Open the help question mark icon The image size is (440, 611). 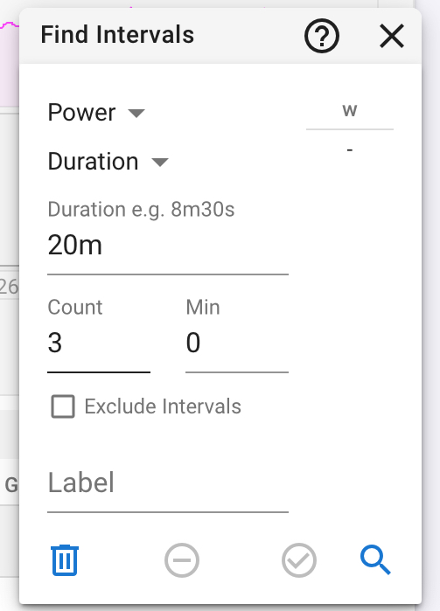pos(321,36)
